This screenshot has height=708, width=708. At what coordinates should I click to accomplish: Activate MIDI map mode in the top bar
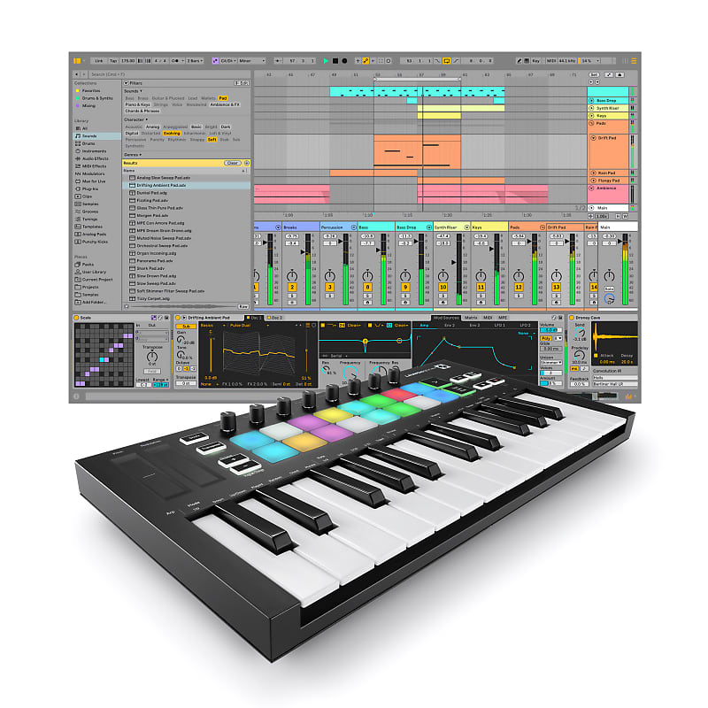click(551, 61)
